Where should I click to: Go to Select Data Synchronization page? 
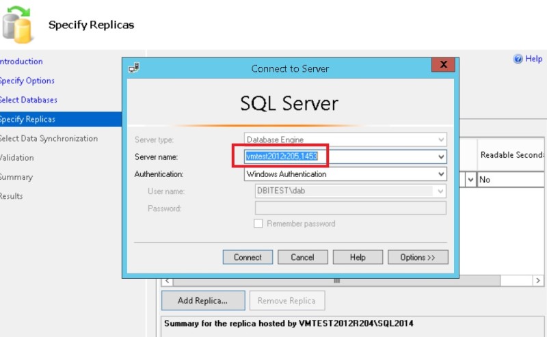tap(49, 139)
